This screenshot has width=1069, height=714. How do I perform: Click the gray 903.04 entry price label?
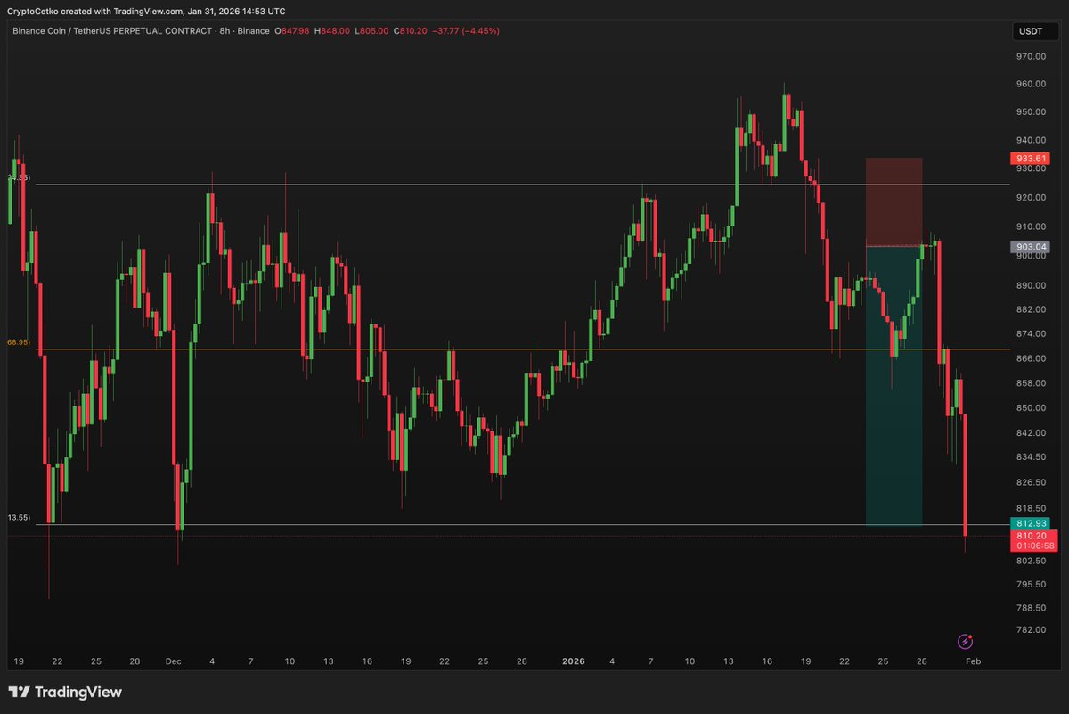point(1032,247)
